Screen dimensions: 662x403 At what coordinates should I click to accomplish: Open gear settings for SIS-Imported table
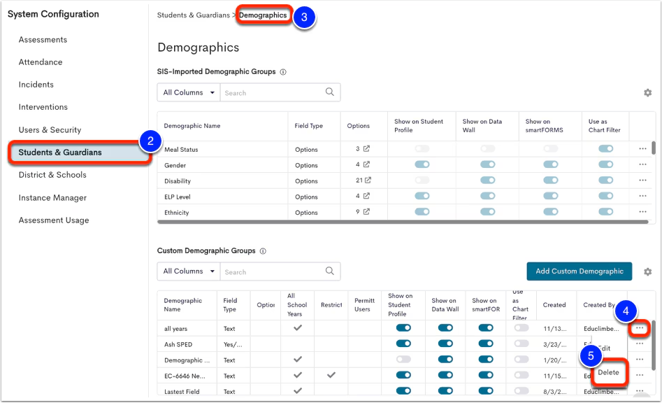[647, 92]
